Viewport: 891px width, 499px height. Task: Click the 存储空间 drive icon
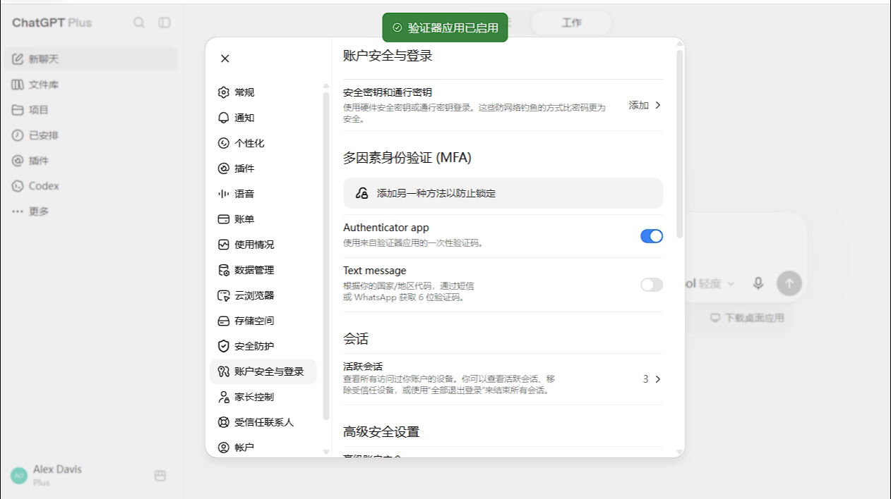(x=224, y=321)
